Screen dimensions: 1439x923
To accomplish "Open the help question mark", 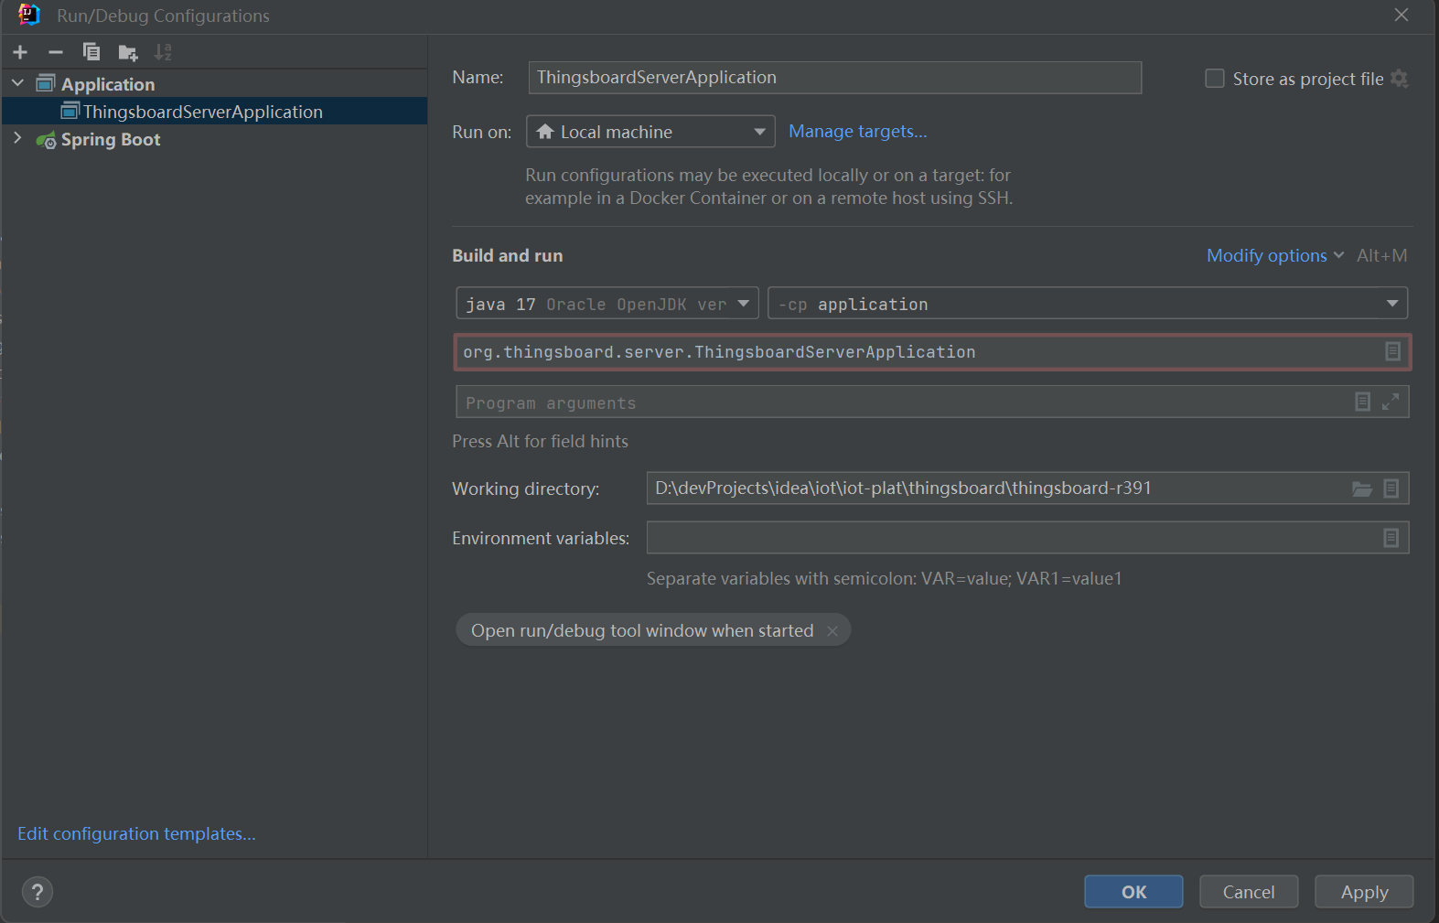I will [x=38, y=892].
